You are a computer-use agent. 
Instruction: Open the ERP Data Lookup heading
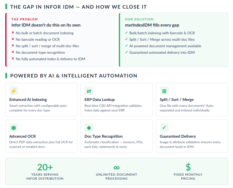[x=100, y=99]
